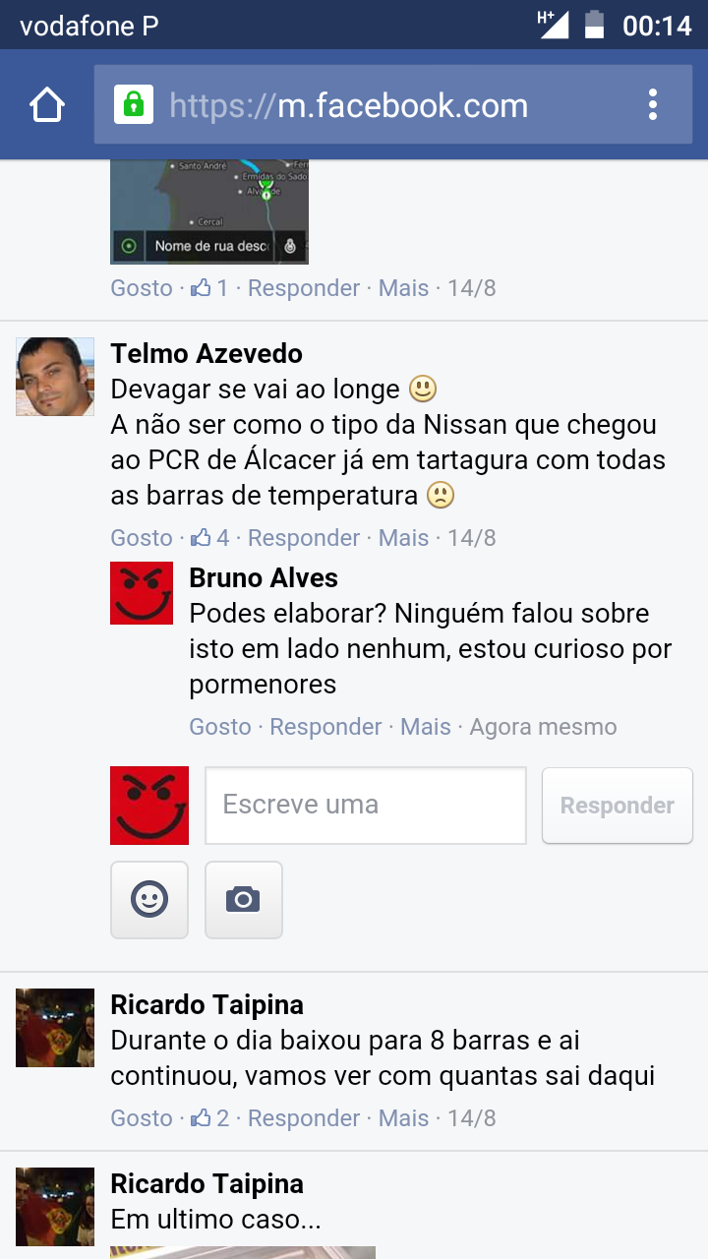The height and width of the screenshot is (1259, 708).
Task: Attach a photo with the camera icon
Action: (244, 900)
